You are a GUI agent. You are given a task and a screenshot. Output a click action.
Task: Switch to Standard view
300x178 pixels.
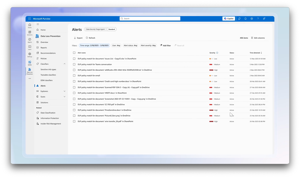point(111,29)
